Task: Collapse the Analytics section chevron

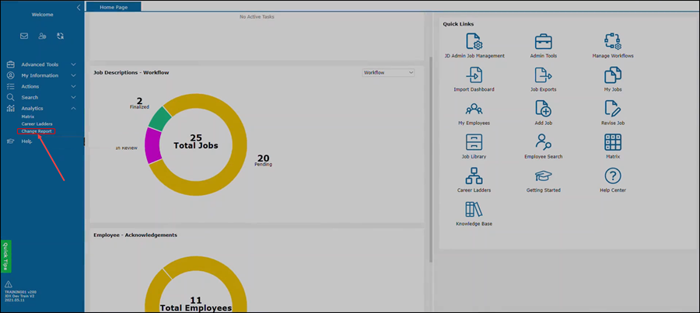Action: click(73, 108)
